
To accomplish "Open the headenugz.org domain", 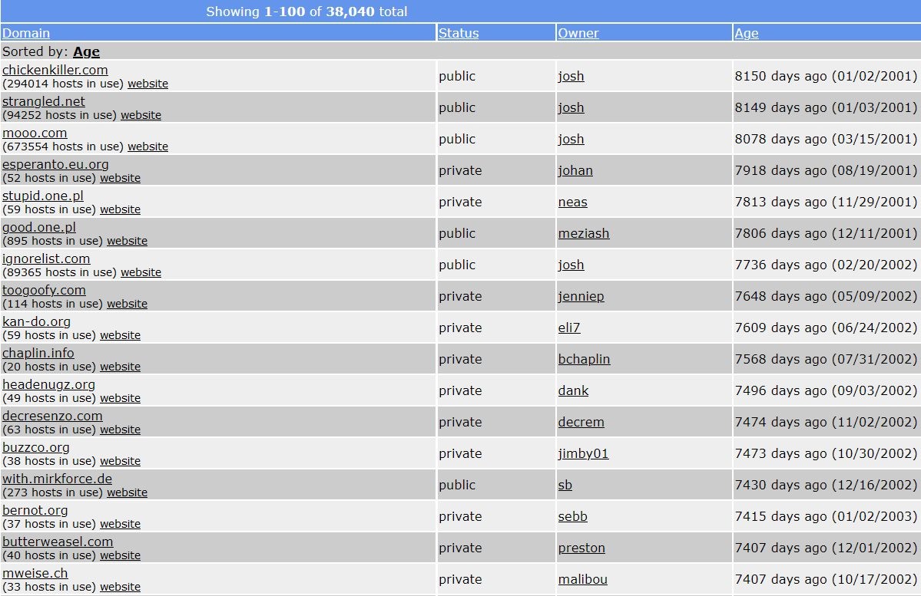I will 48,385.
